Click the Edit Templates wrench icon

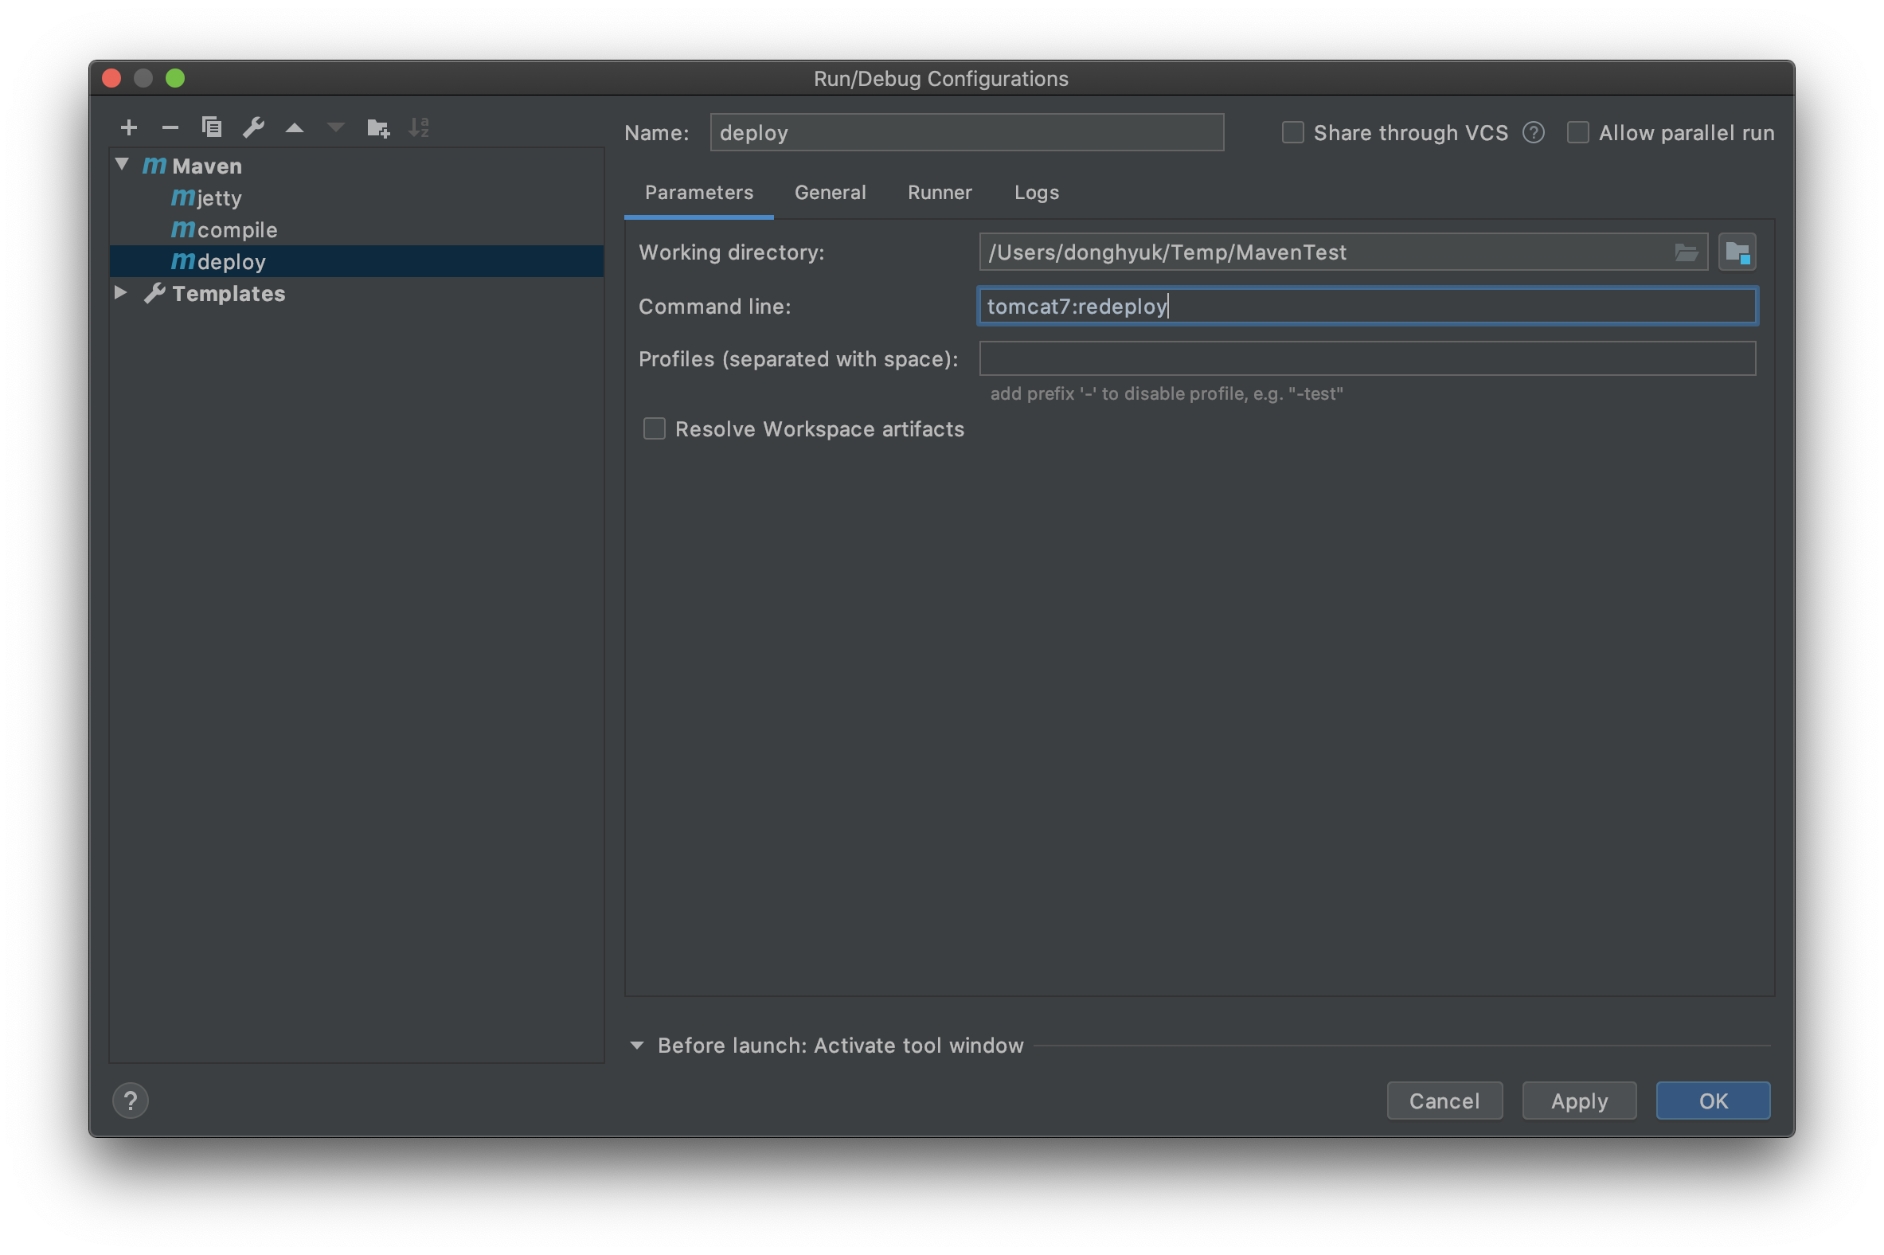[253, 127]
